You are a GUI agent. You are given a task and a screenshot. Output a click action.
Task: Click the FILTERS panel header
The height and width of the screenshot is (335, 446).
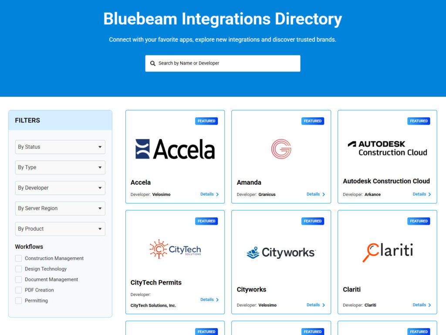[x=60, y=120]
